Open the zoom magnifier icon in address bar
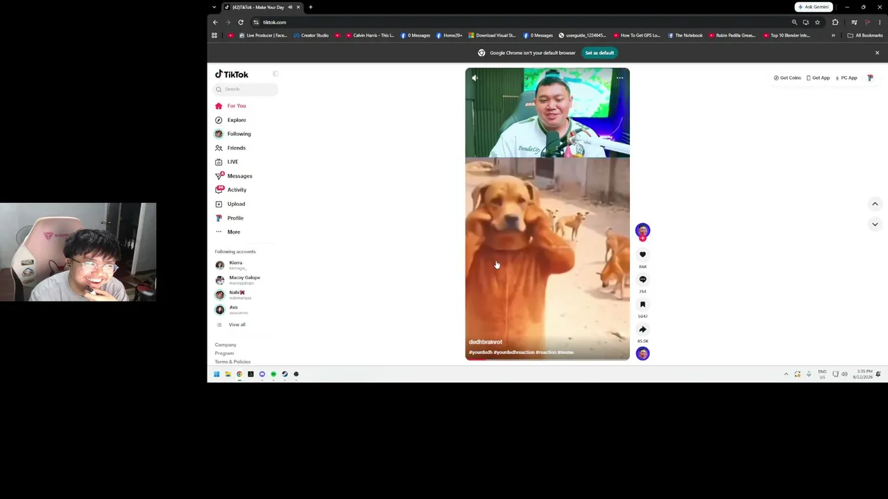The width and height of the screenshot is (888, 499). coord(794,22)
